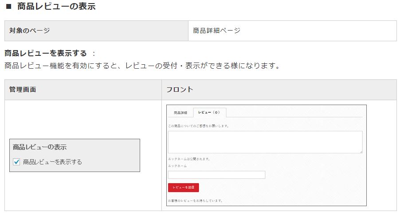The height and width of the screenshot is (219, 408).
Task: Click the ニックネームは公開されます notice text
Action: pos(189,159)
